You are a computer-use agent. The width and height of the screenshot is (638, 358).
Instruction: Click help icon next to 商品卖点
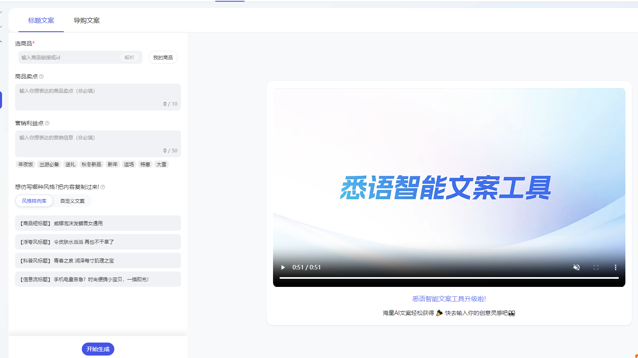point(42,76)
